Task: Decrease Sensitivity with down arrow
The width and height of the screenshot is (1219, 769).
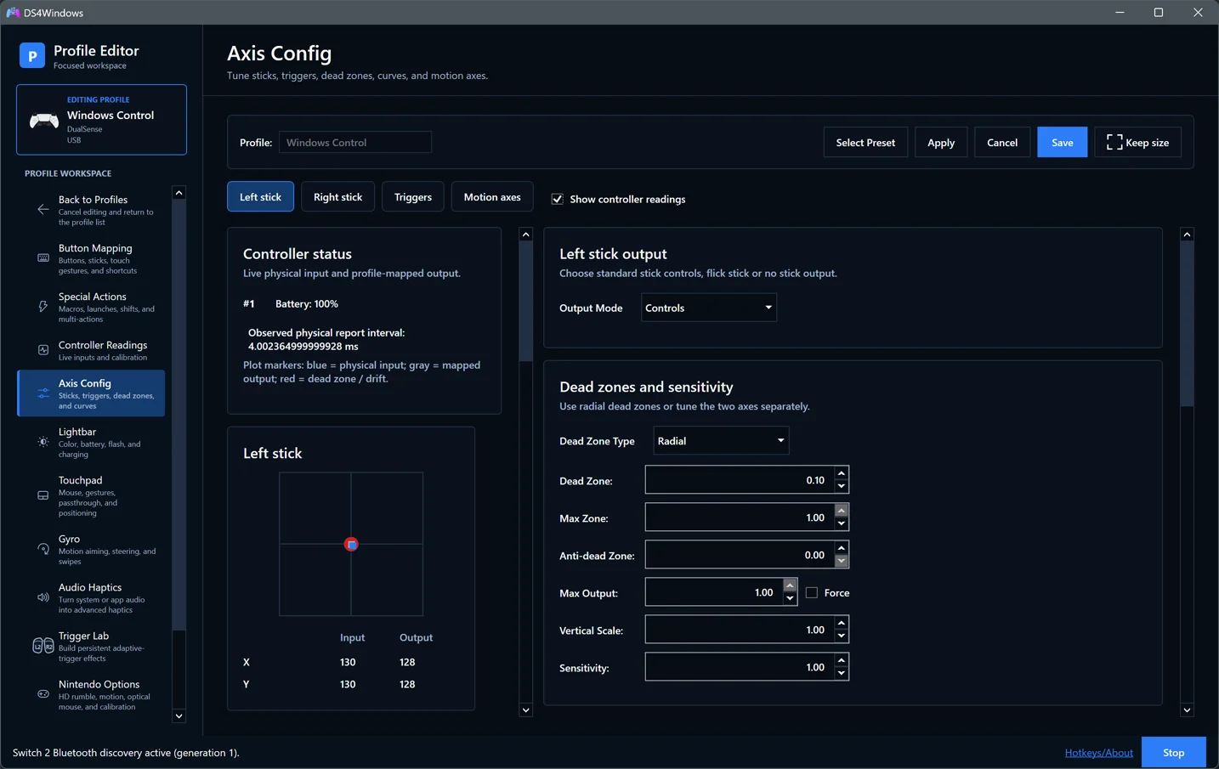Action: pyautogui.click(x=841, y=674)
